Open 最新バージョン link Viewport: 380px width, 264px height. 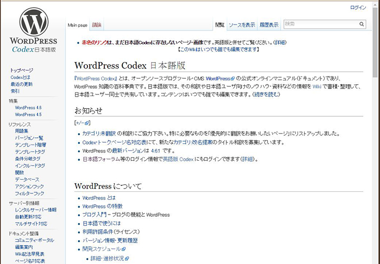(x=128, y=151)
